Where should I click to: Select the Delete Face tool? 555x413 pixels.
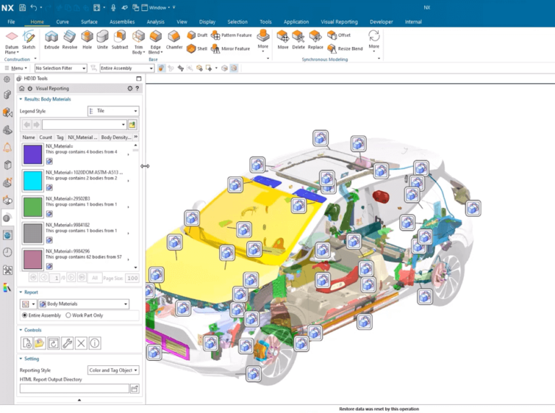[298, 40]
